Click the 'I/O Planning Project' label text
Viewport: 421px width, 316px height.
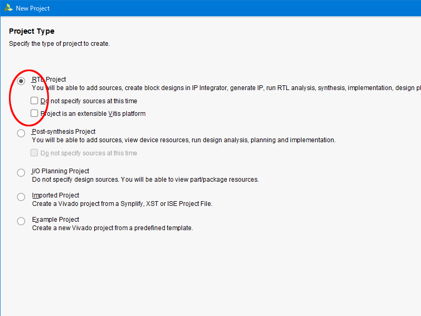(61, 171)
